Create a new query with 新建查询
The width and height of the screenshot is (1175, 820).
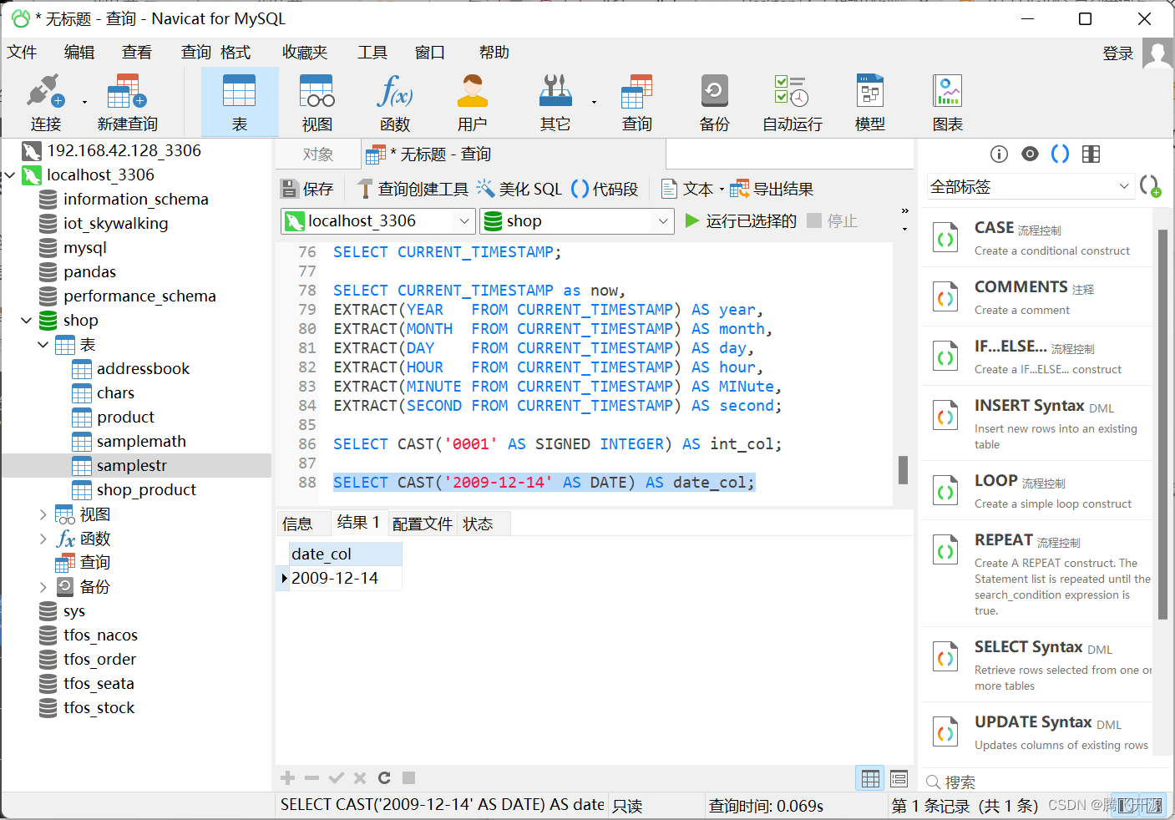pyautogui.click(x=127, y=102)
